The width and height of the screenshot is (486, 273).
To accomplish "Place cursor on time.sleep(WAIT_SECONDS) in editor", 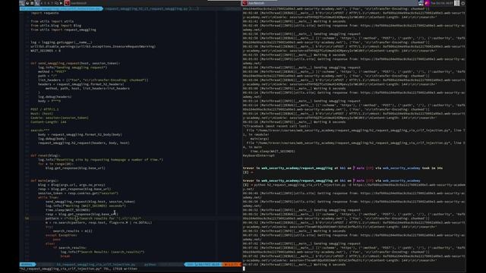I will pyautogui.click(x=68, y=210).
